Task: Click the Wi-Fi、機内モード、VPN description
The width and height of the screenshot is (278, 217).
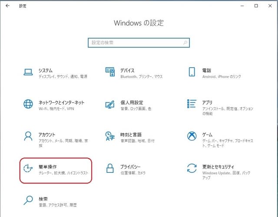Action: tap(56, 109)
